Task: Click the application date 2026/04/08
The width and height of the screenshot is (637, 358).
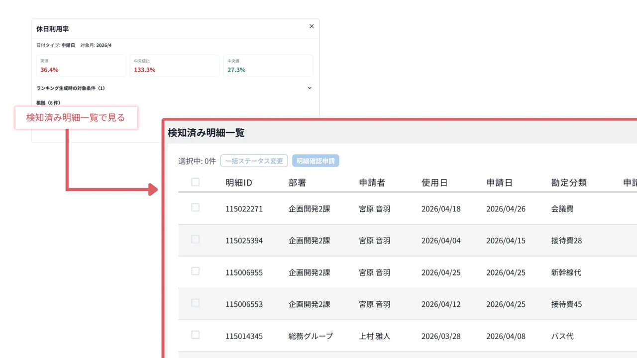Action: coord(506,336)
